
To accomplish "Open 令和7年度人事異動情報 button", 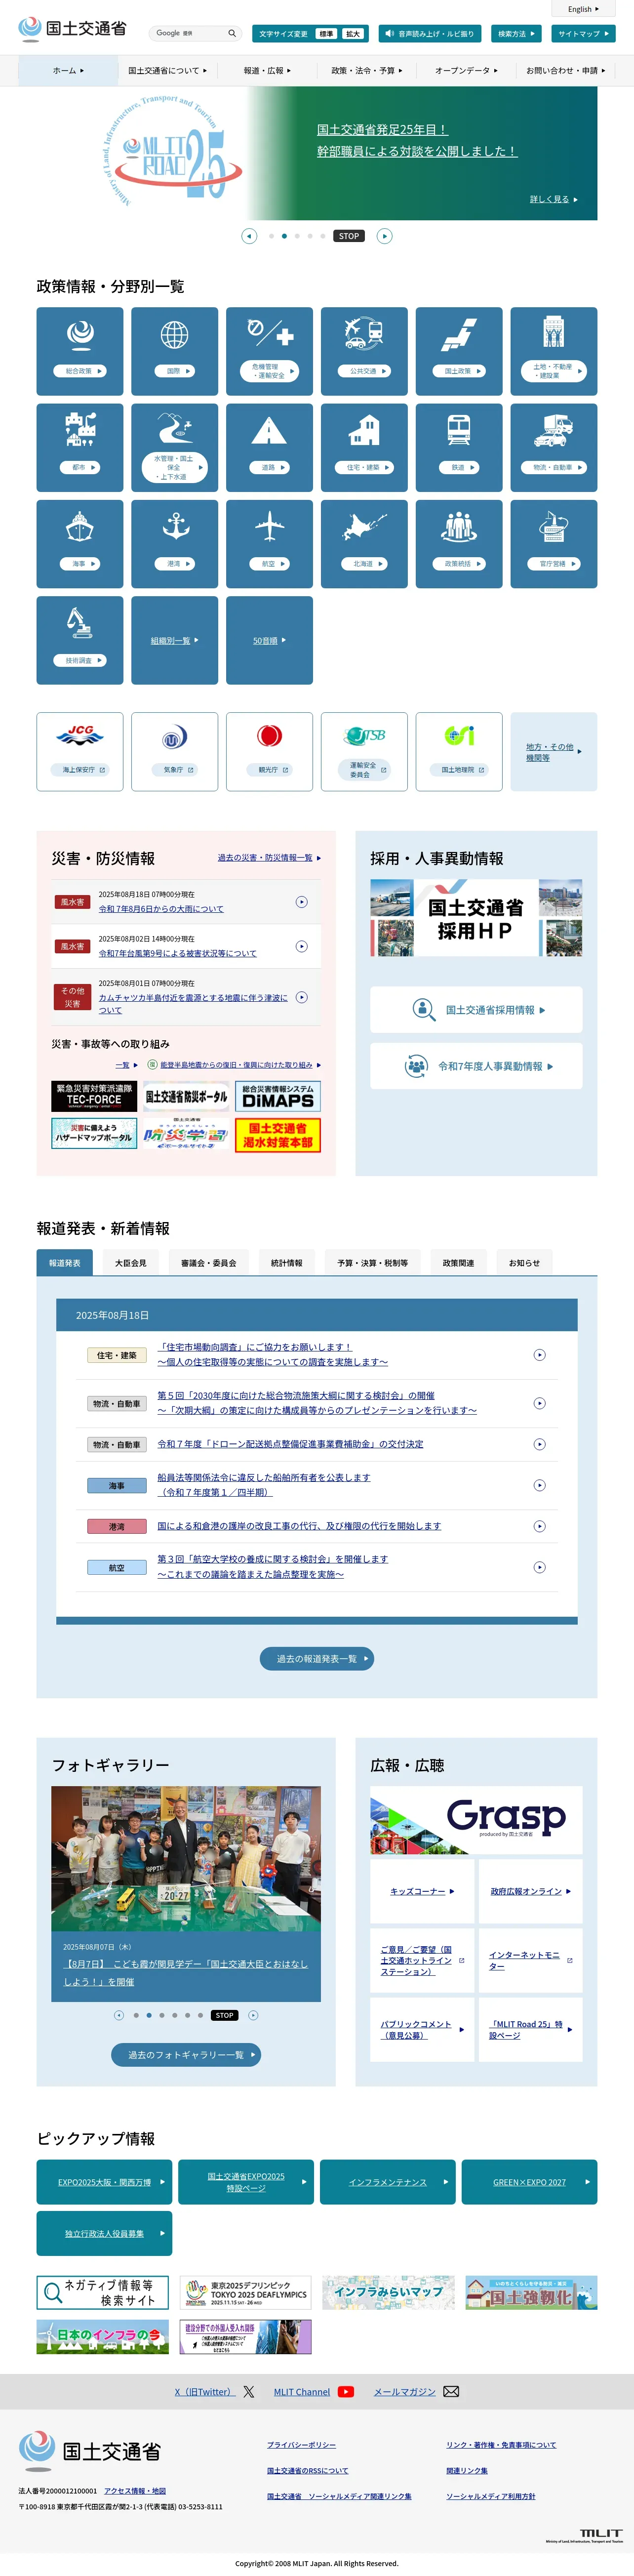I will [476, 1066].
